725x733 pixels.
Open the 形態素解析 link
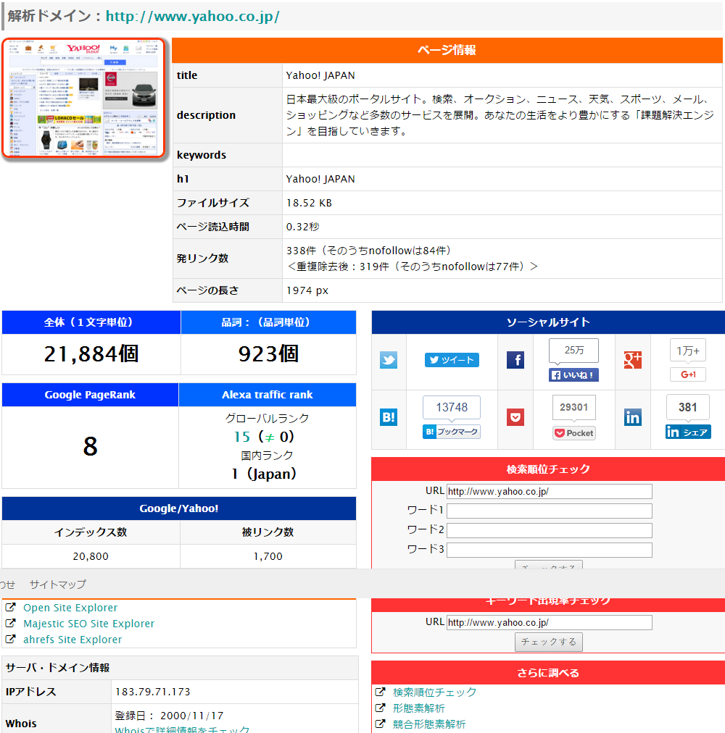click(x=418, y=708)
